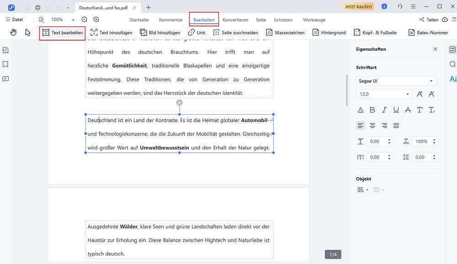457x264 pixels.
Task: Select the arrow selection tool
Action: pyautogui.click(x=28, y=32)
